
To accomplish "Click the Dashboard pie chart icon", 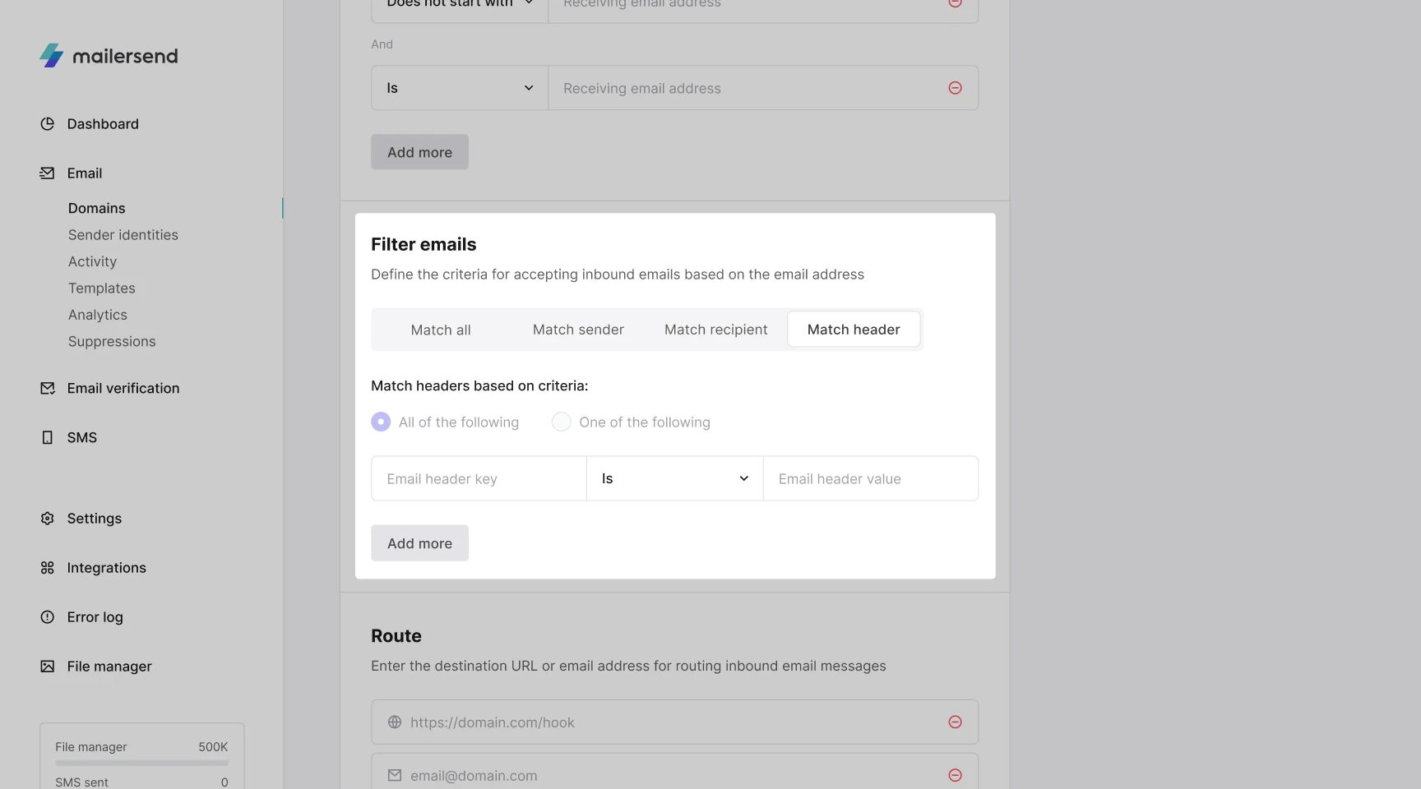I will [48, 124].
